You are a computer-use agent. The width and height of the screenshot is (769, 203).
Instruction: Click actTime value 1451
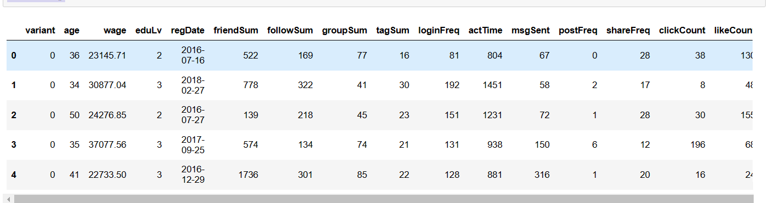pos(492,85)
